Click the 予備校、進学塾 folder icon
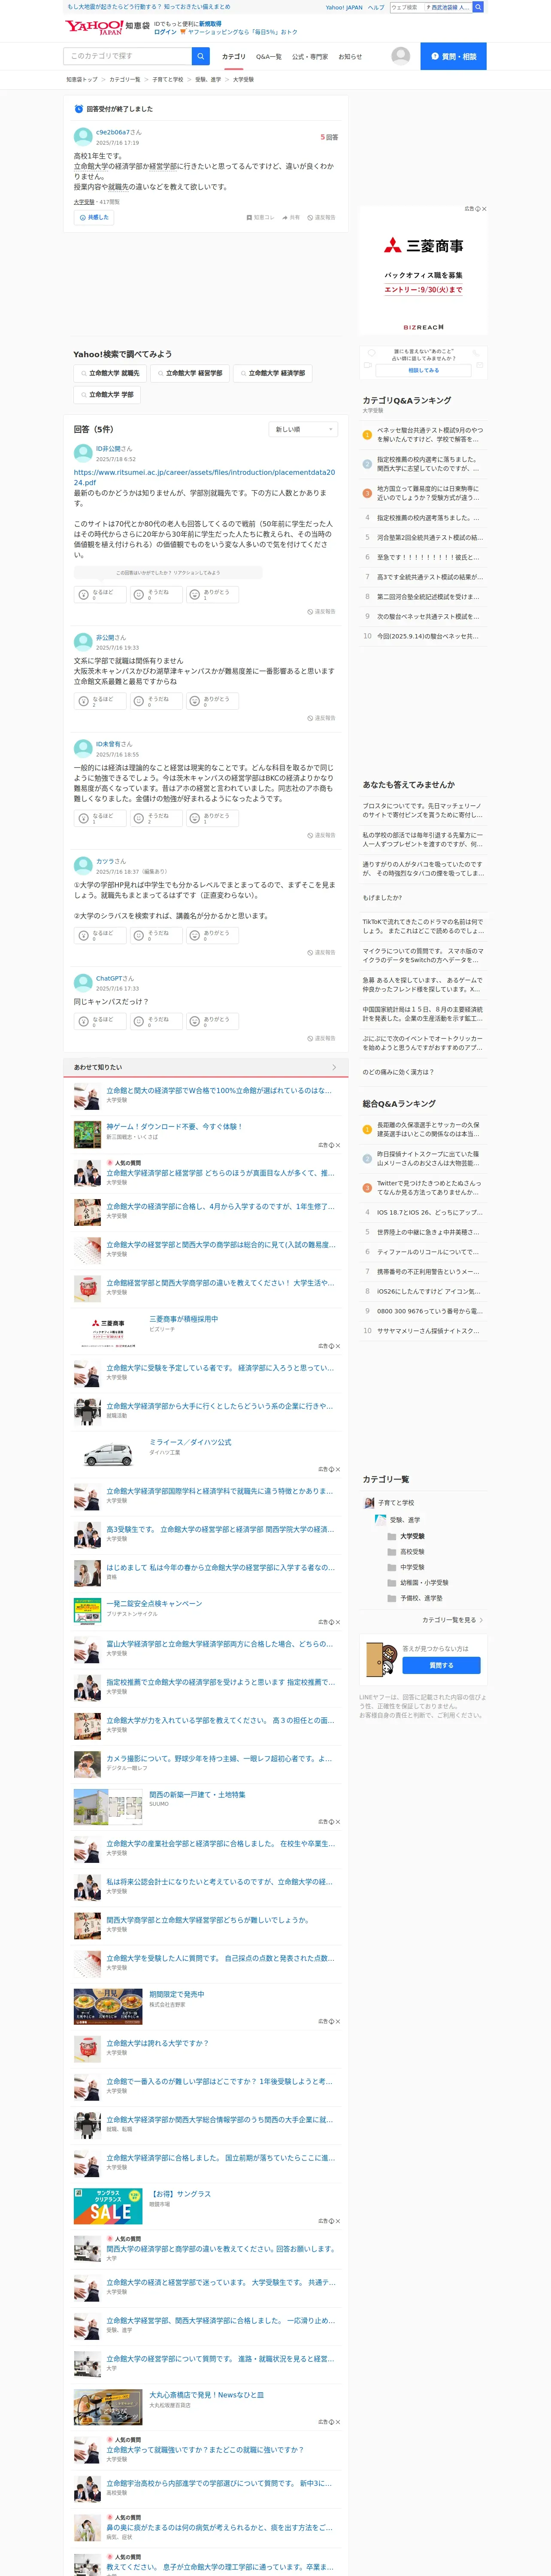Viewport: 551px width, 2576px height. [392, 1598]
